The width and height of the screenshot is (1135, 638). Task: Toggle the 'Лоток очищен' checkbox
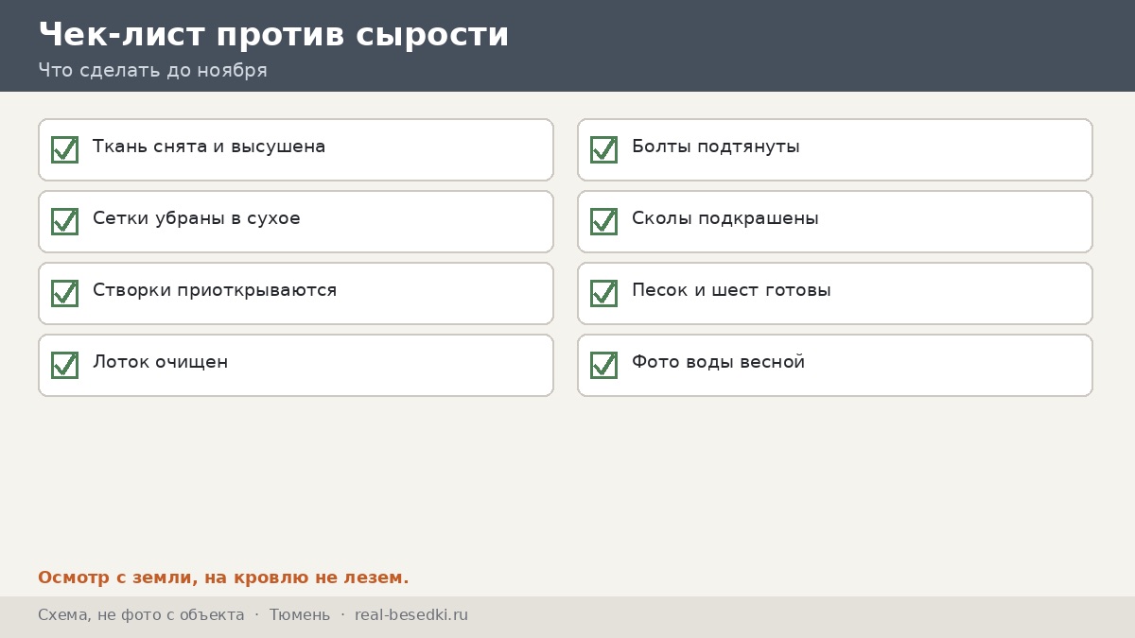[x=64, y=365]
